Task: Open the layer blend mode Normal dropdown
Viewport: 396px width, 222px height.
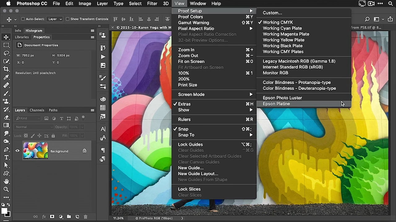Action: pos(34,127)
